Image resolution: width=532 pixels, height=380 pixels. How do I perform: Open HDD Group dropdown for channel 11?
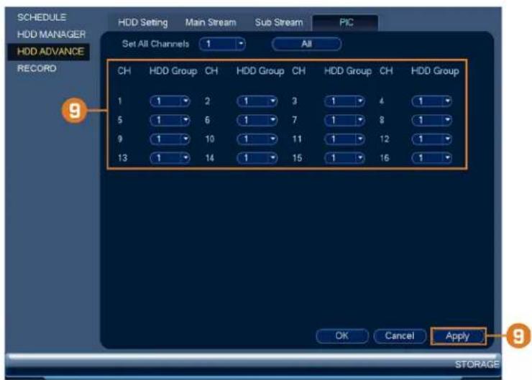(344, 139)
